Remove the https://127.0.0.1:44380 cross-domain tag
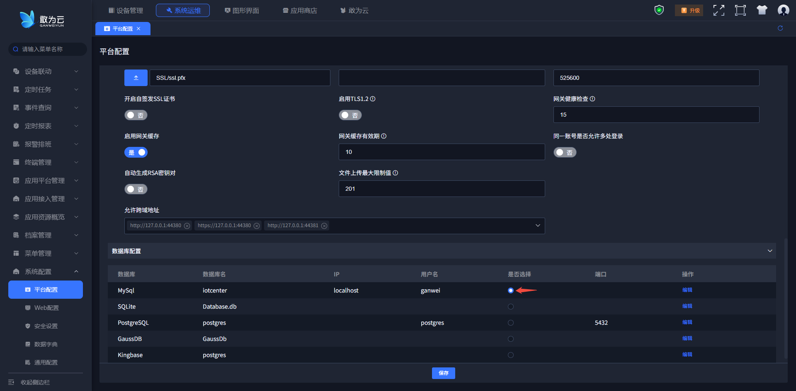Viewport: 796px width, 391px height. (x=257, y=226)
